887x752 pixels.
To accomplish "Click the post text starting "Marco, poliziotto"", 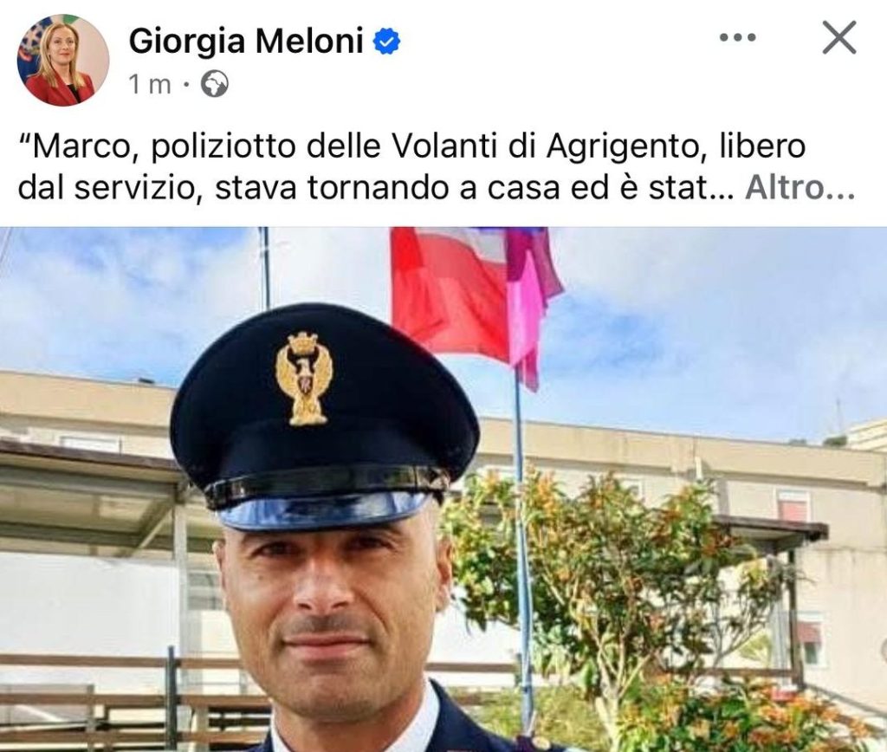I will (x=437, y=167).
